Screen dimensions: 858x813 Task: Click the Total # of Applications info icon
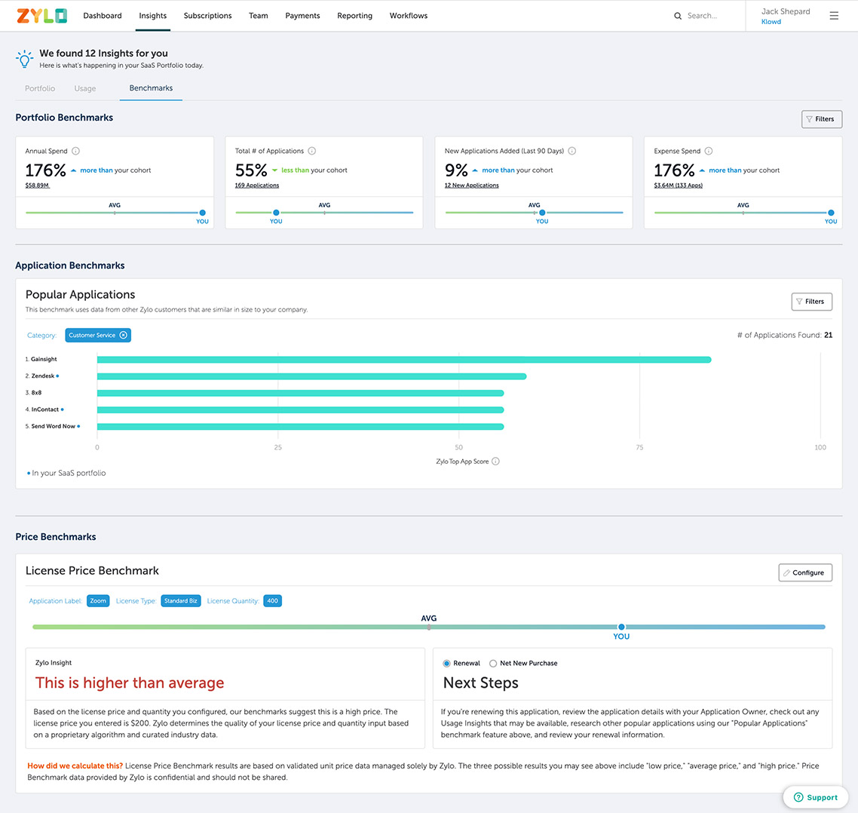(312, 151)
